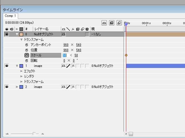This screenshot has height=138, width=185.
Task: Click the motion blur icon in the toolbar
Action: pyautogui.click(x=119, y=23)
